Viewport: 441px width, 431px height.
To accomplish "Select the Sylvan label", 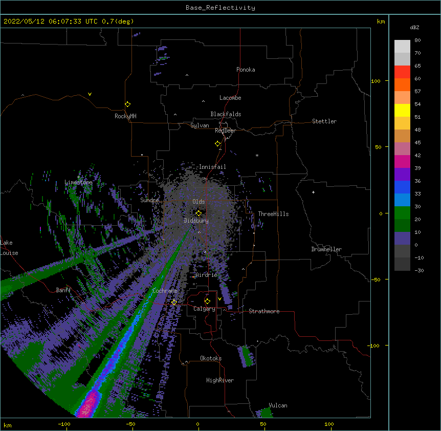I will [x=200, y=125].
